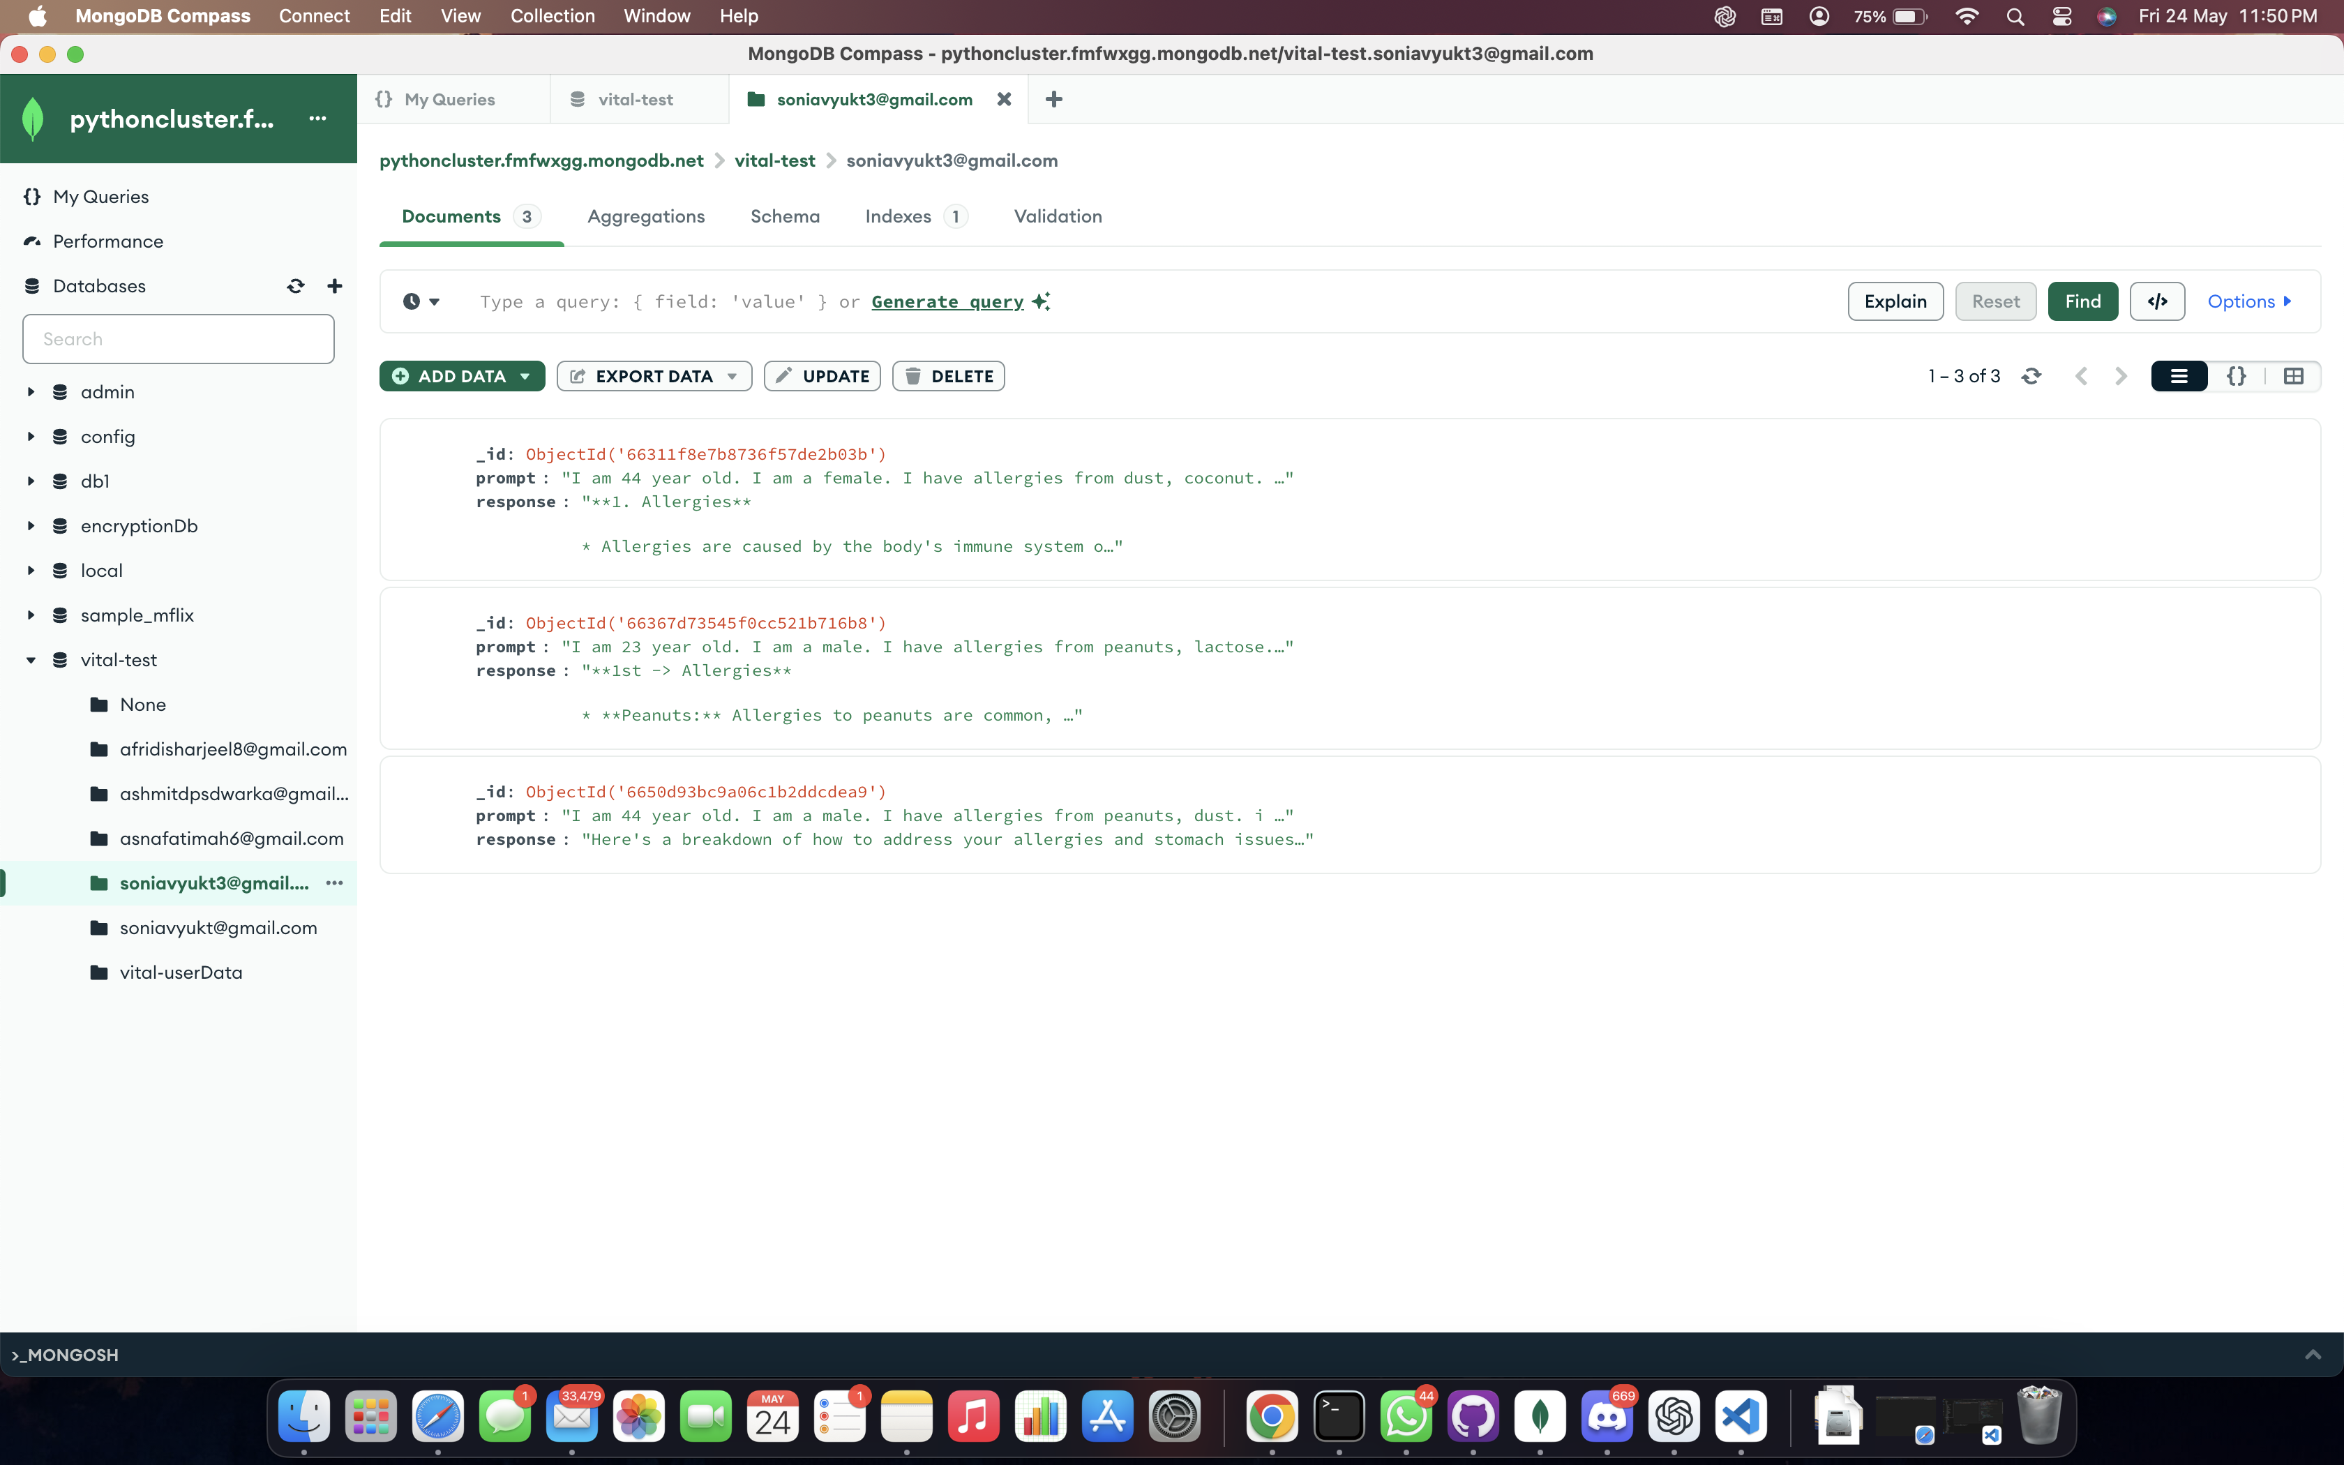Expand the sample_mflix database
Viewport: 2344px width, 1465px height.
click(31, 615)
